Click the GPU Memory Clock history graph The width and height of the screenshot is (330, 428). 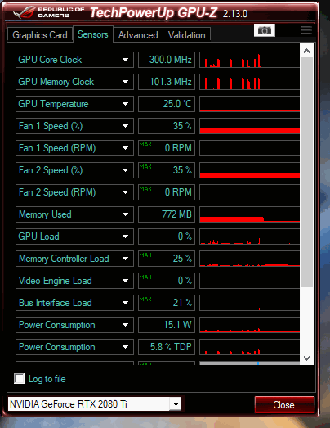(250, 82)
